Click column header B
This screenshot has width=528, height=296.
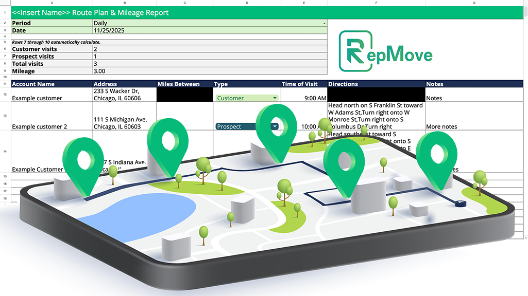click(124, 3)
